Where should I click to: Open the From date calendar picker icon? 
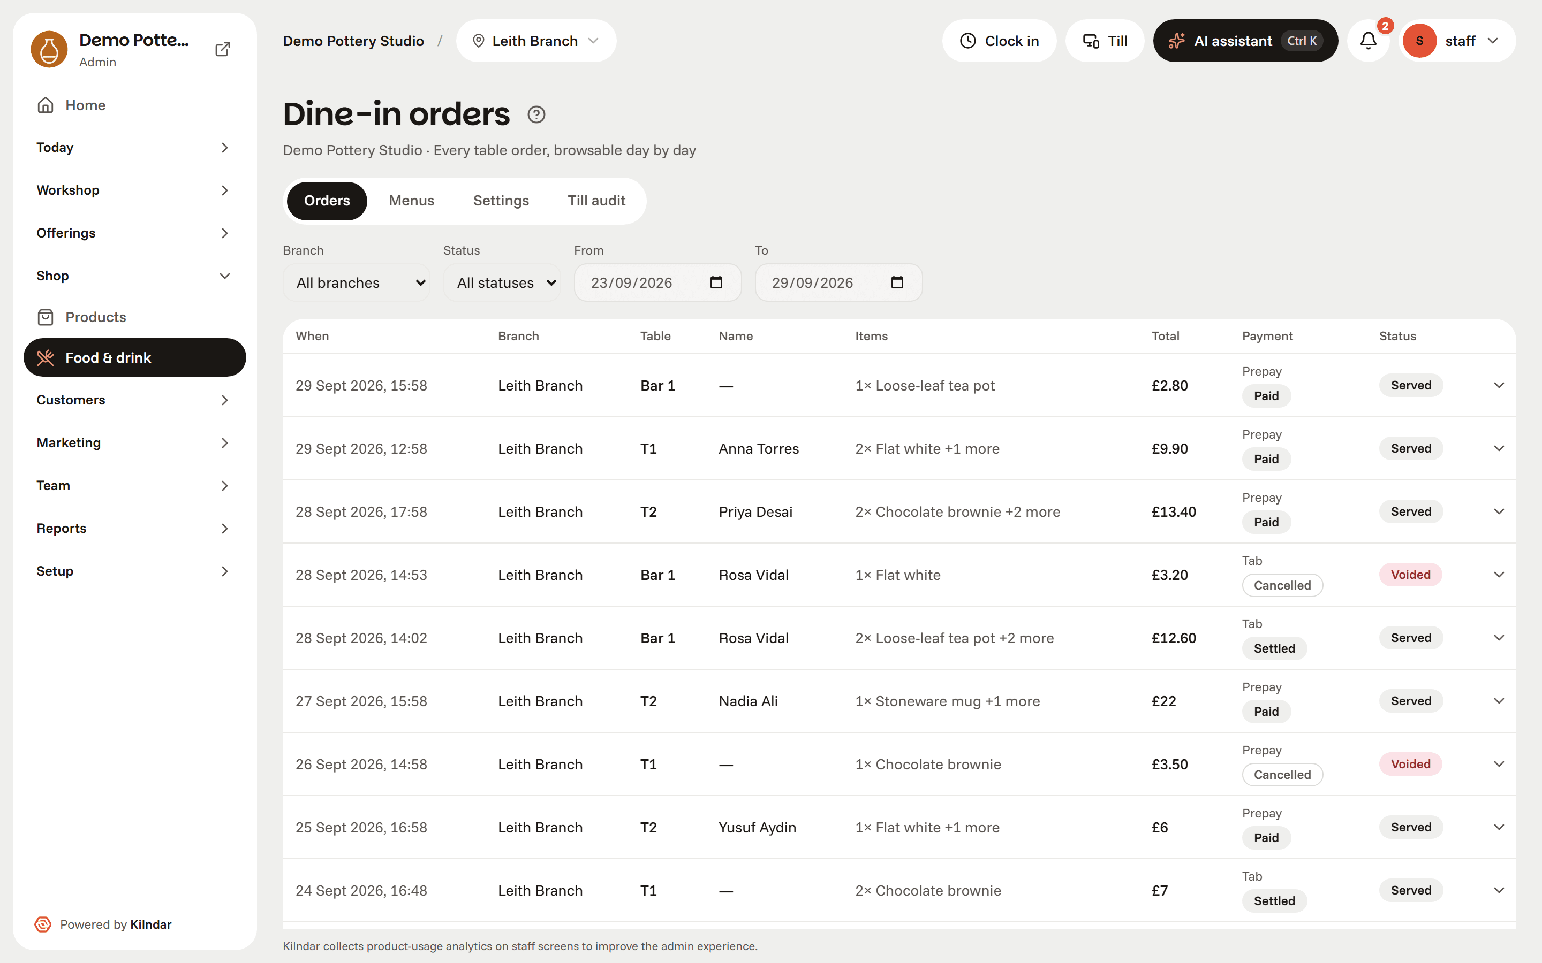[x=716, y=282]
